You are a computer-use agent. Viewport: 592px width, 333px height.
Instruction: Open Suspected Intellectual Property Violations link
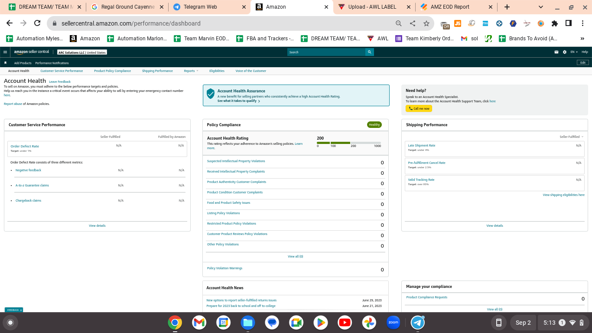(x=236, y=161)
